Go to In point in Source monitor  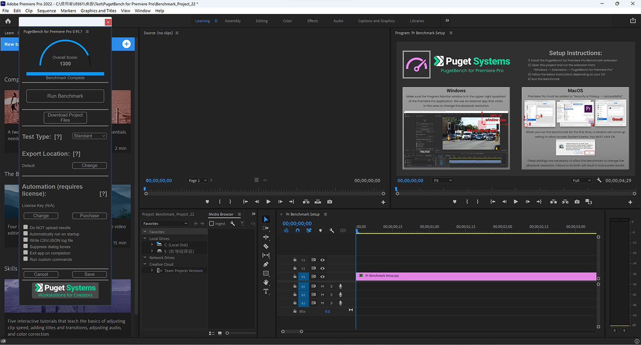click(x=245, y=201)
